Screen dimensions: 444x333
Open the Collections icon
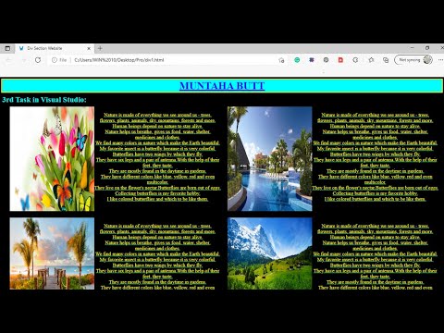point(386,60)
